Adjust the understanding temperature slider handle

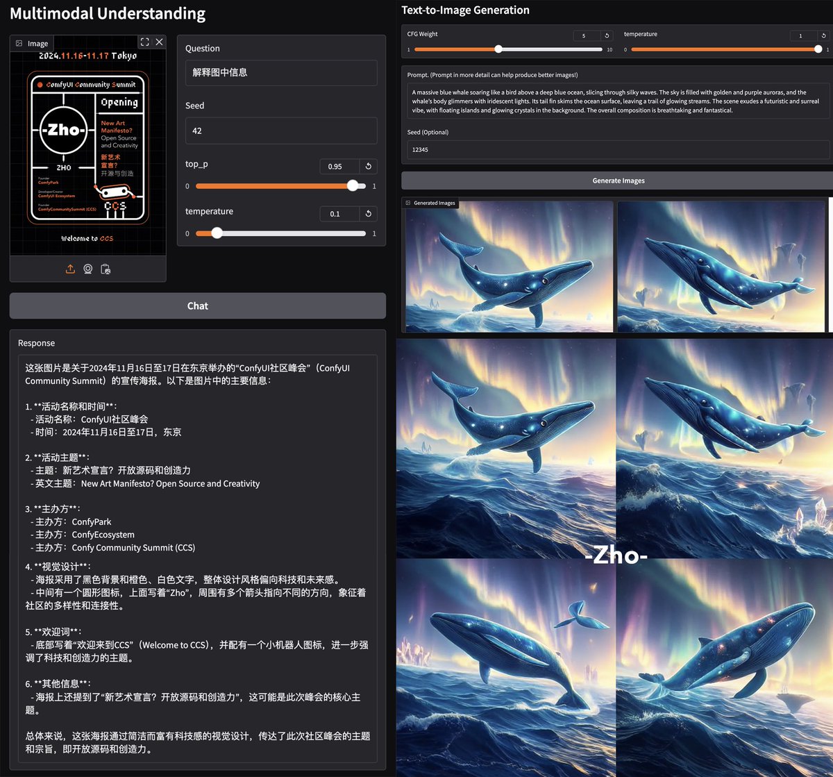coord(217,233)
